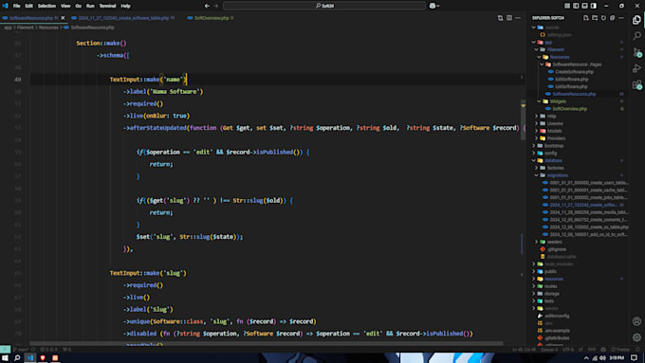Click the Windows Start button

point(5,357)
